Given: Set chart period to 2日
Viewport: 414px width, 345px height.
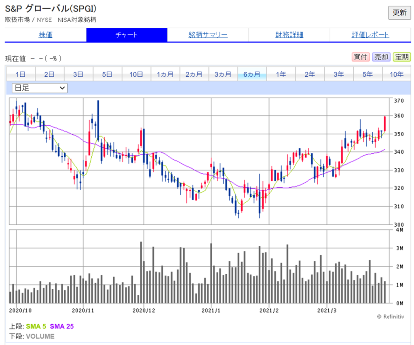Looking at the screenshot, I should pyautogui.click(x=49, y=74).
